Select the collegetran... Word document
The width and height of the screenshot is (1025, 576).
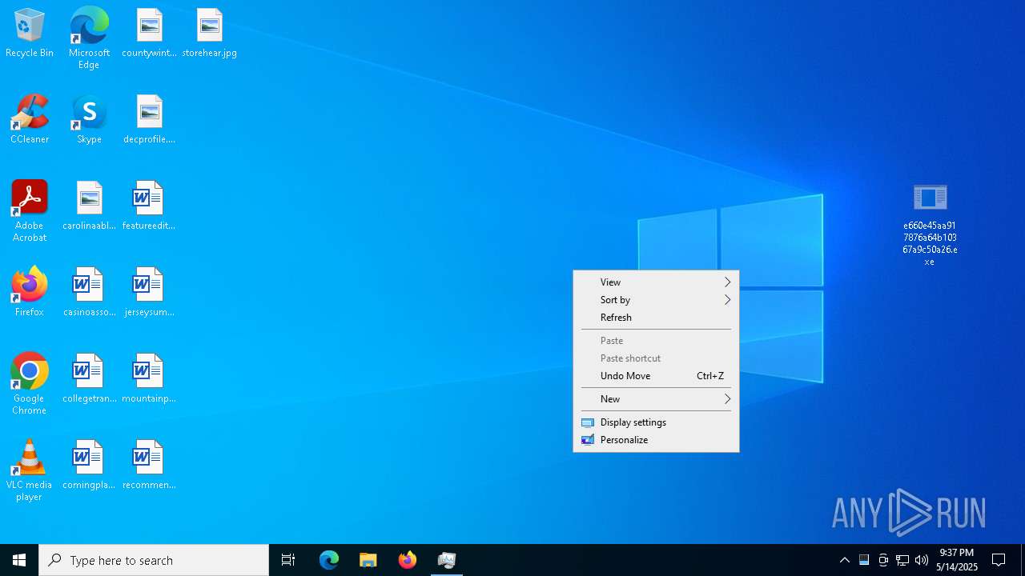coord(89,378)
